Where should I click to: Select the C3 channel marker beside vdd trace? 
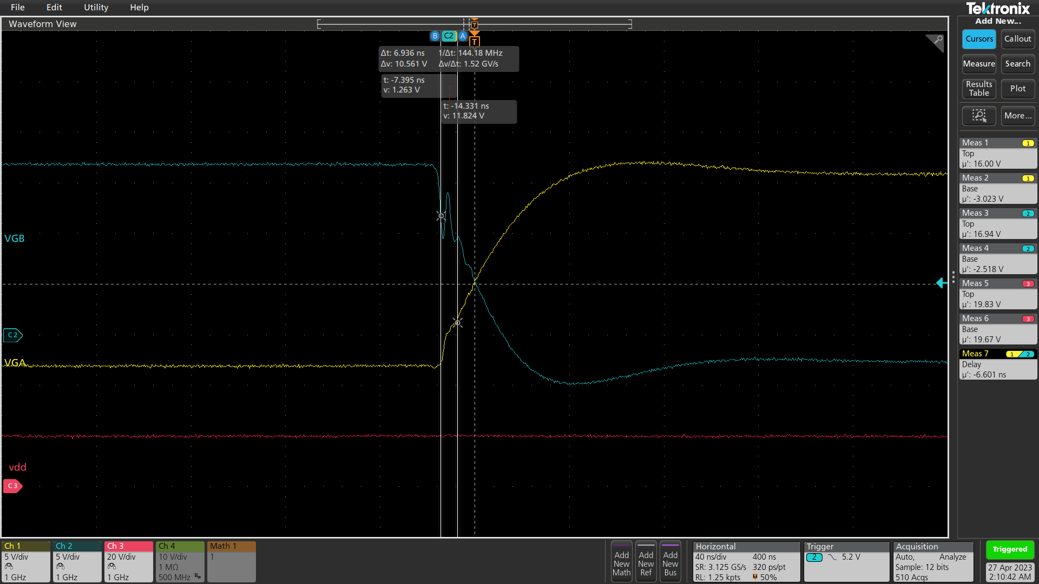[12, 486]
